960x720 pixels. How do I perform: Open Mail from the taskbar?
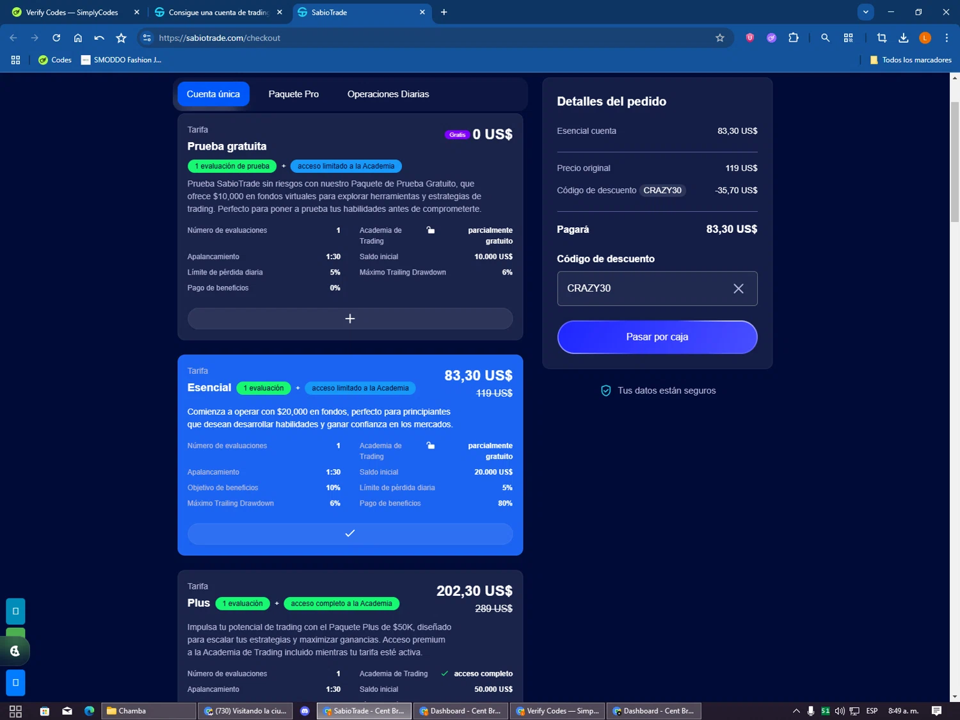(67, 711)
